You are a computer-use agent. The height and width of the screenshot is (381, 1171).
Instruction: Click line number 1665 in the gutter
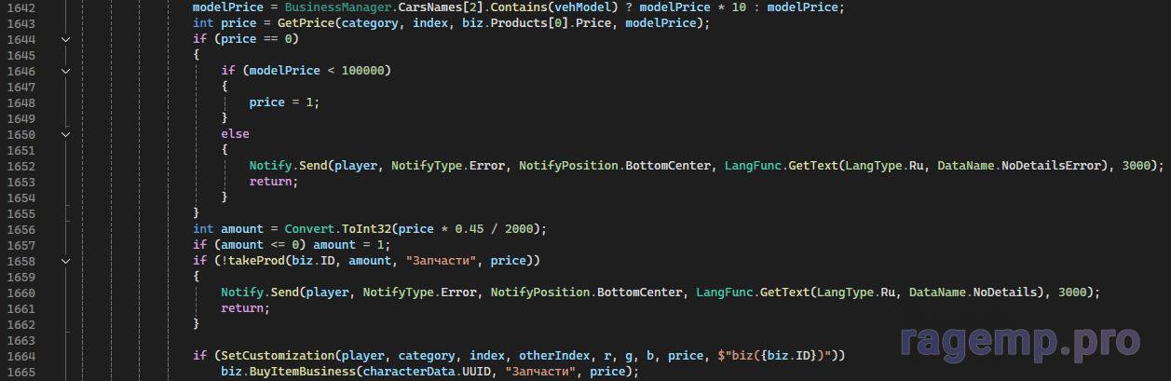21,372
